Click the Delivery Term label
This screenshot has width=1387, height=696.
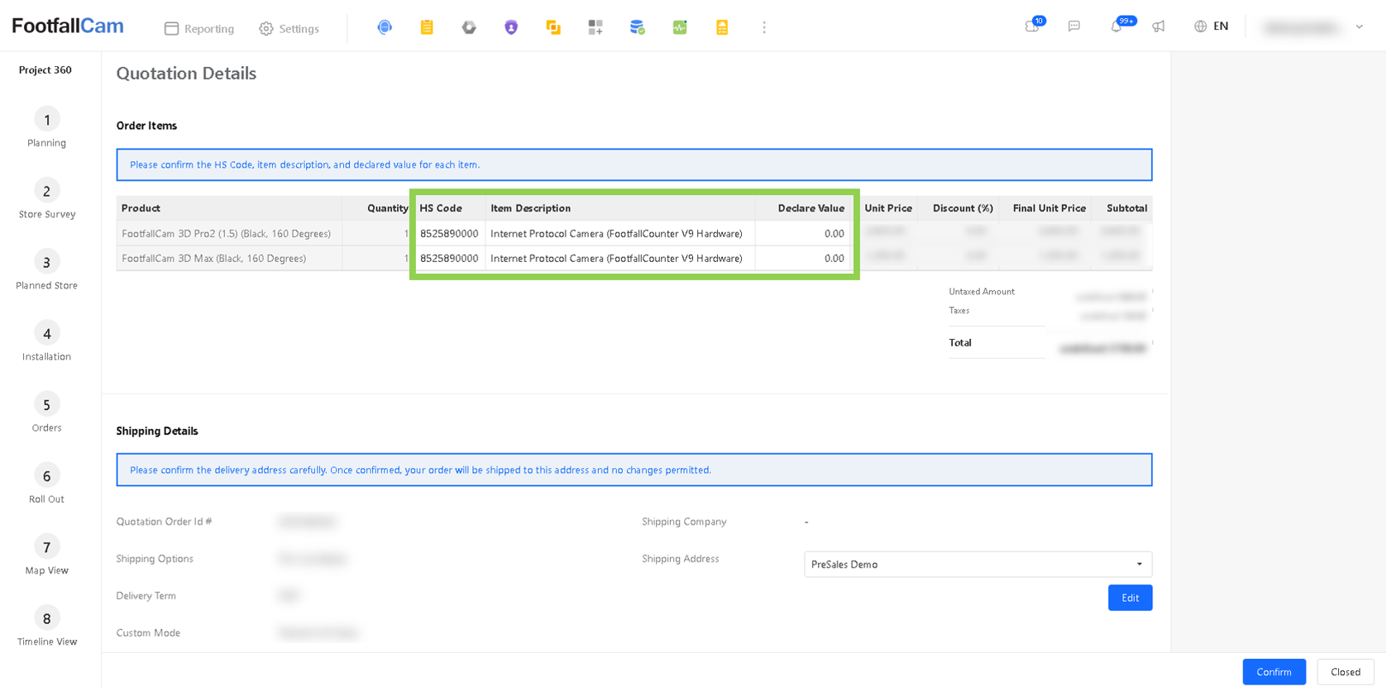coord(146,596)
